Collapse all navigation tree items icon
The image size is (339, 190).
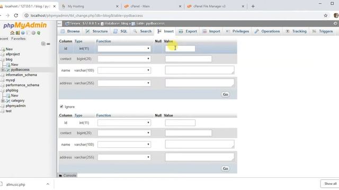43,44
